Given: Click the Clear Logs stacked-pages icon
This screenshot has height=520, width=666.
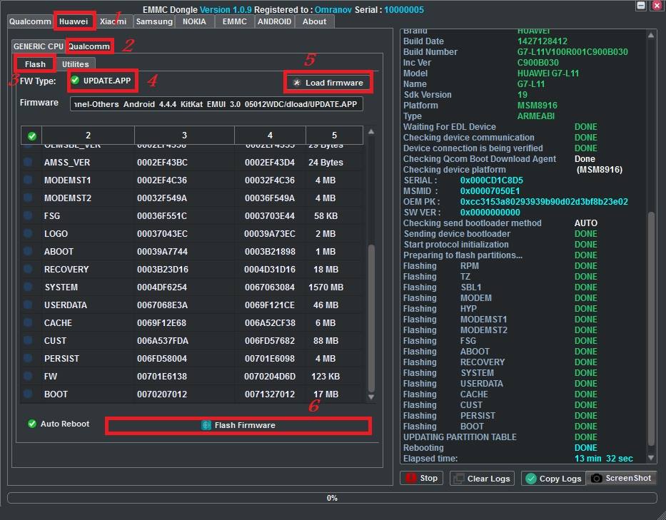Looking at the screenshot, I should pos(459,479).
